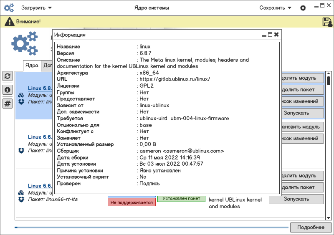Click Удалить пакет button in top row
The height and width of the screenshot is (235, 334).
click(x=303, y=90)
